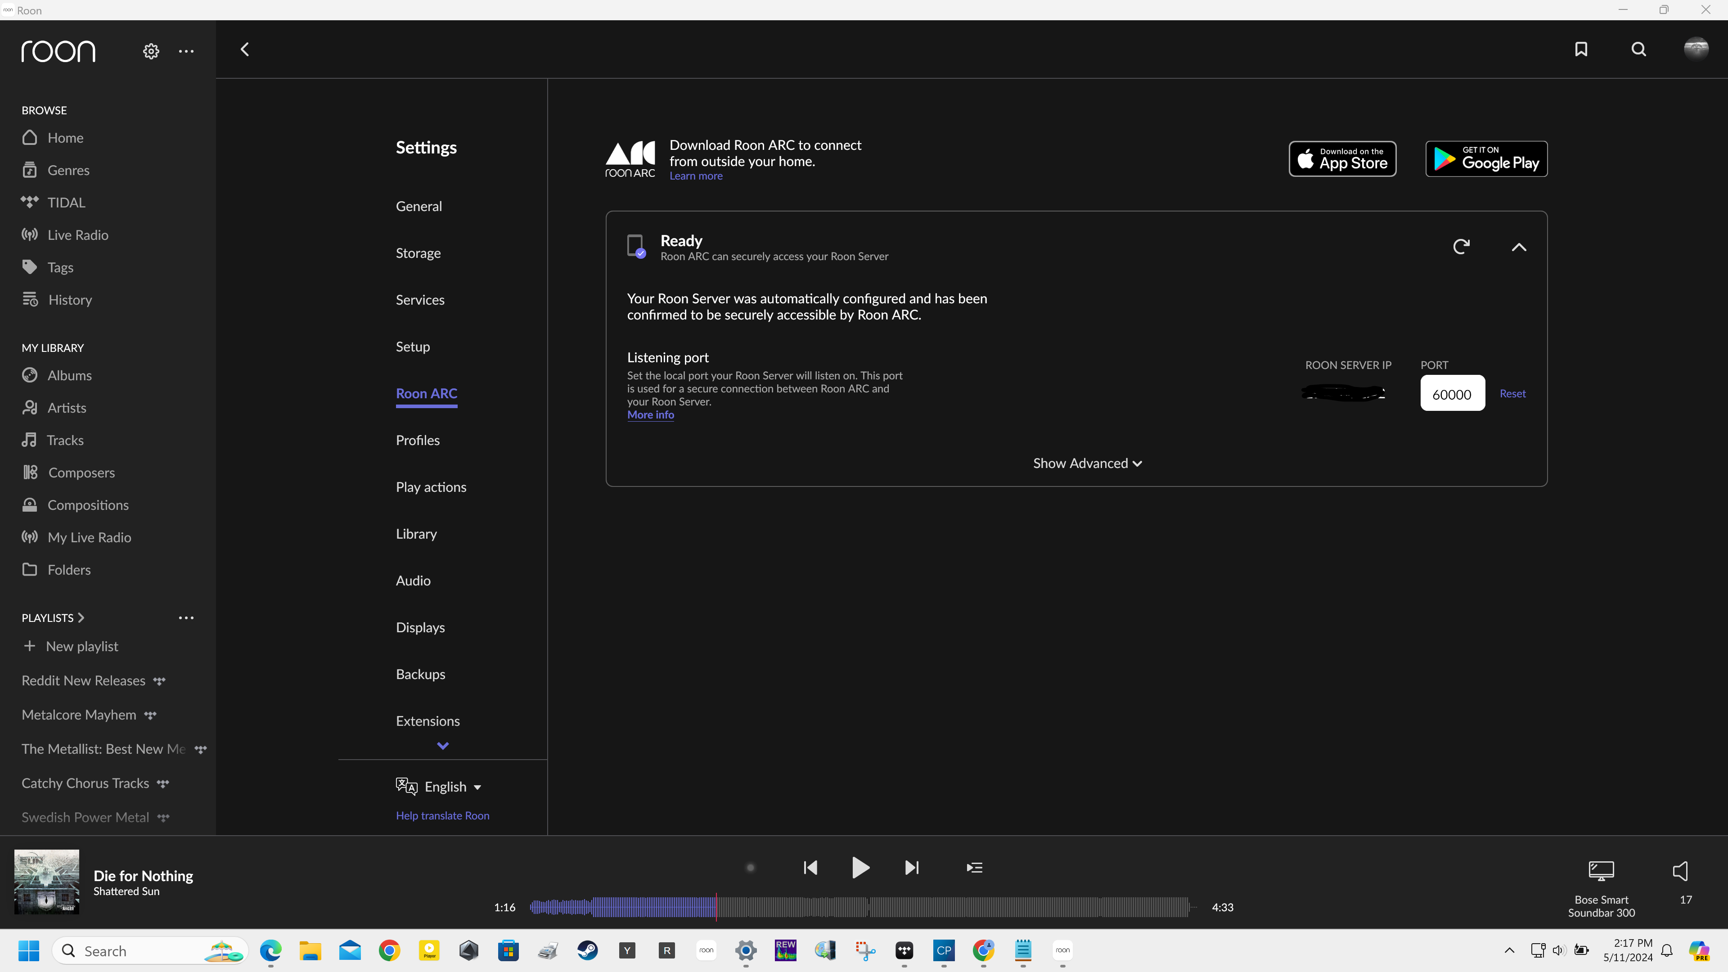Image resolution: width=1728 pixels, height=972 pixels.
Task: Open History in the sidebar
Action: 56,300
